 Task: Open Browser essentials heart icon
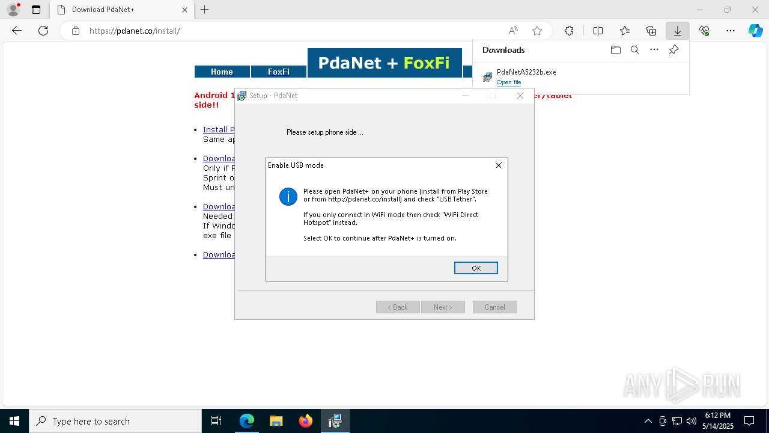coord(704,31)
